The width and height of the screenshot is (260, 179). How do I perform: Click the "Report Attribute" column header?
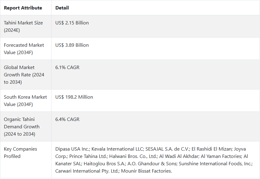(x=23, y=8)
